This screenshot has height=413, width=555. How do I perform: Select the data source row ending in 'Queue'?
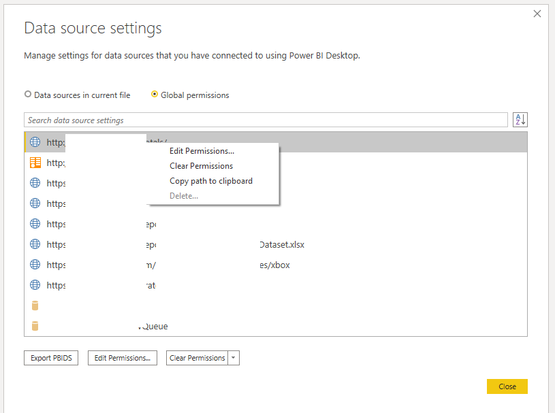[x=276, y=326]
